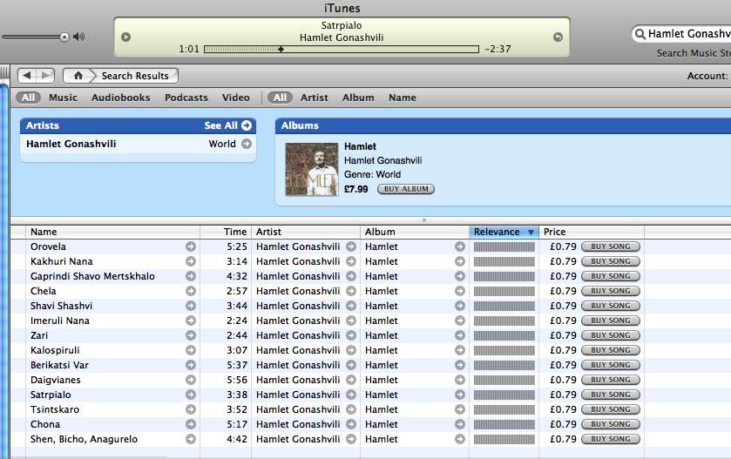Click the speaker volume icon
Screen dimensions: 731x459
[x=78, y=37]
